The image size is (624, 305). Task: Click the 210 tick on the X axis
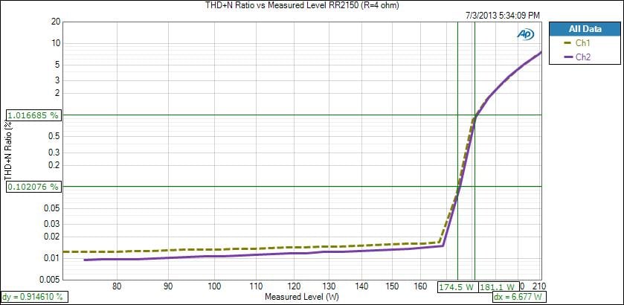pos(535,286)
